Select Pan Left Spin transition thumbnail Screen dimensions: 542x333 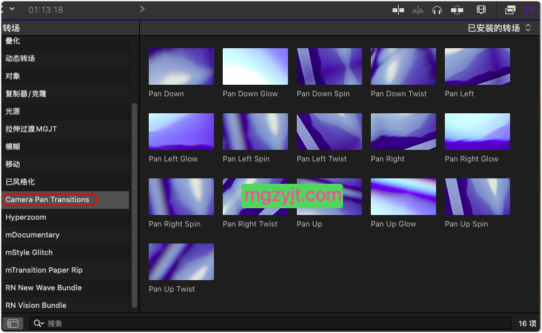pyautogui.click(x=255, y=132)
